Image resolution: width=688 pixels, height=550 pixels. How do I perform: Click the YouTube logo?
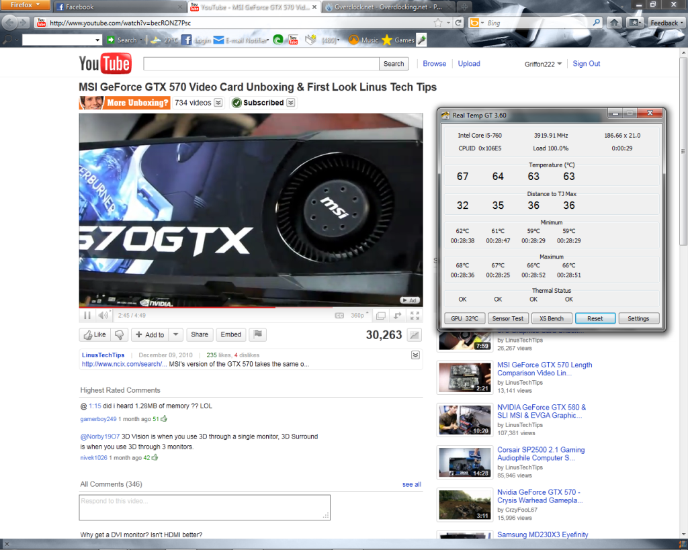pos(105,64)
